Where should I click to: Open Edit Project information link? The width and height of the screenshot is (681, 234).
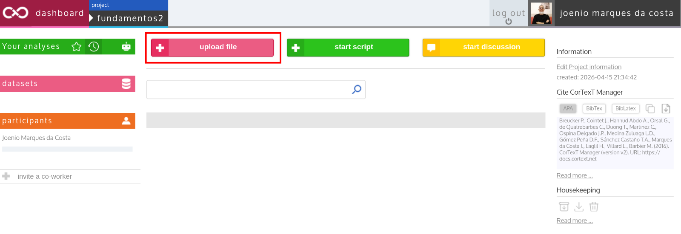click(589, 67)
